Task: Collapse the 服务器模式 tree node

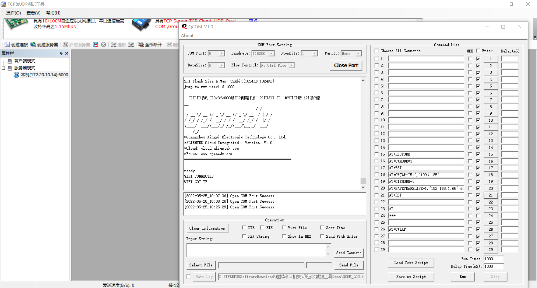Action: 3,68
